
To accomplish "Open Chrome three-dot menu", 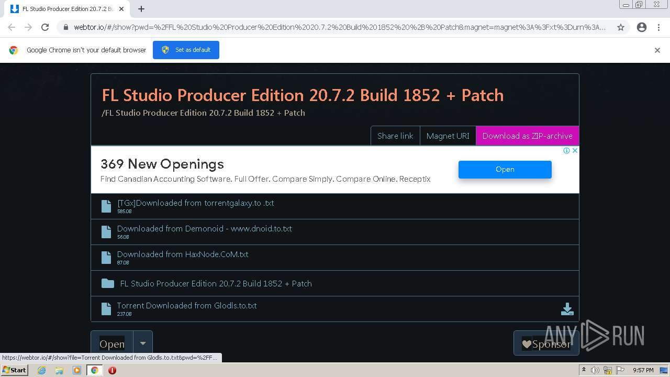I will pyautogui.click(x=659, y=27).
